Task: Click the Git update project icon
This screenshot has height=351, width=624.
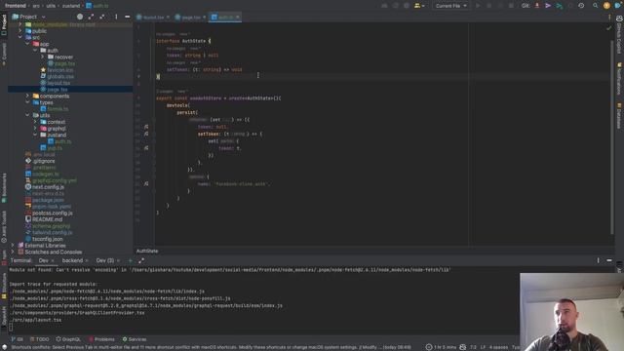Action: 537,6
